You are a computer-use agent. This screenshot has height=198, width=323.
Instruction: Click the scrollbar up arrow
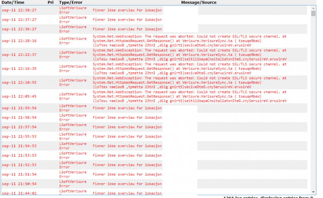[313, 8]
